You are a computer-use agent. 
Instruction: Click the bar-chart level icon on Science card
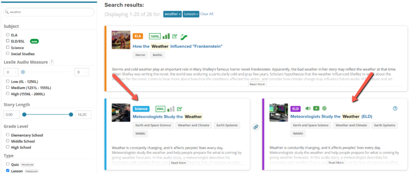[x=171, y=109]
